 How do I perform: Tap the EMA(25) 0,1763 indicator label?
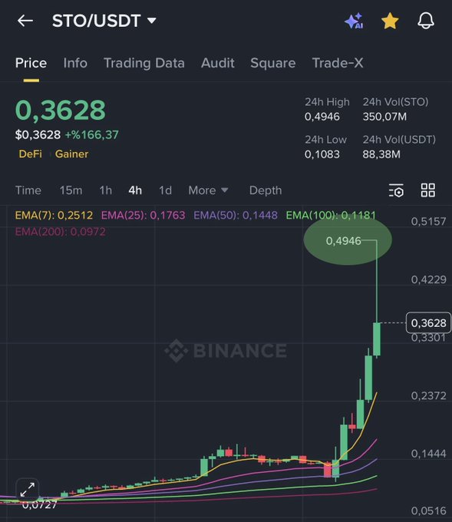[144, 216]
